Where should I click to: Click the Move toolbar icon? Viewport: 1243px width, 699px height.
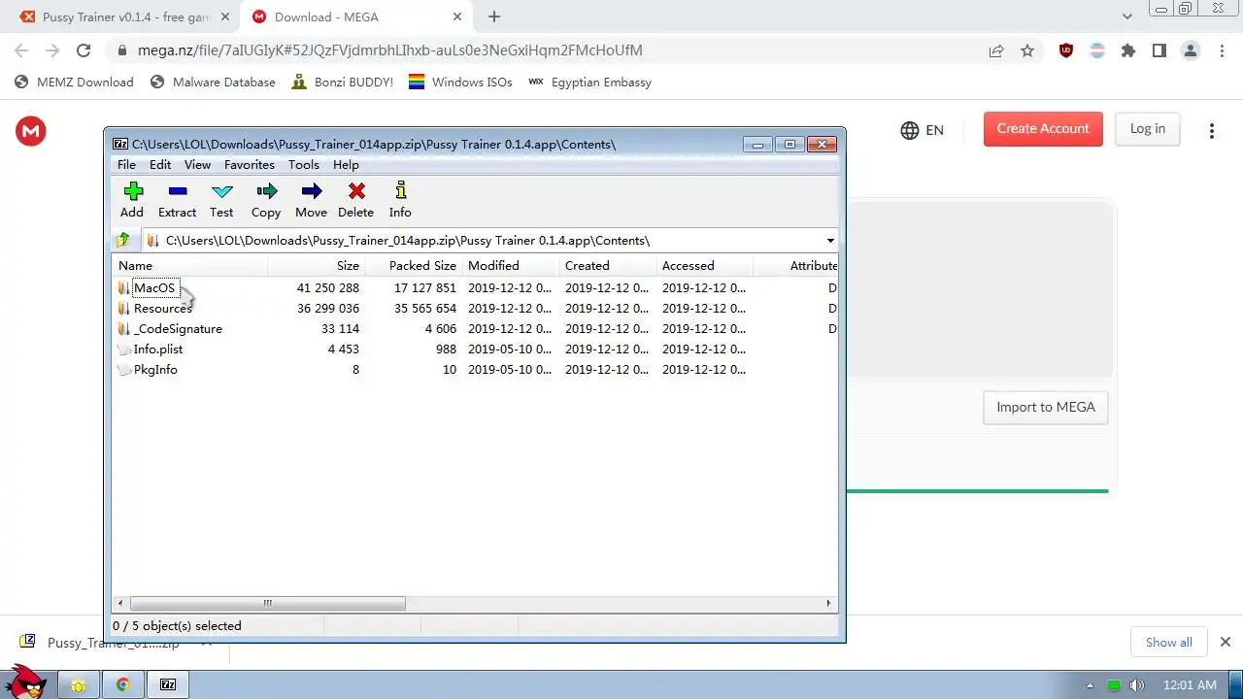coord(311,200)
